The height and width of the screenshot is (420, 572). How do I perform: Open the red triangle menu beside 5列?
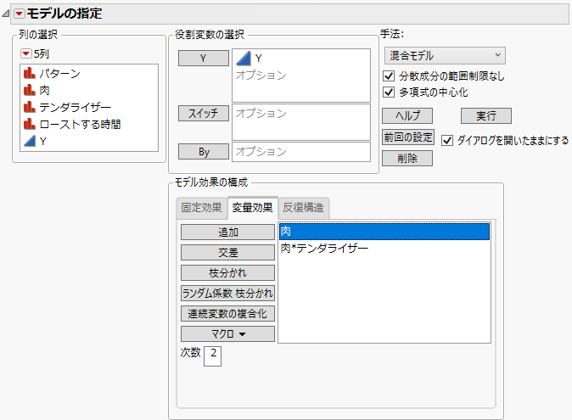[25, 54]
